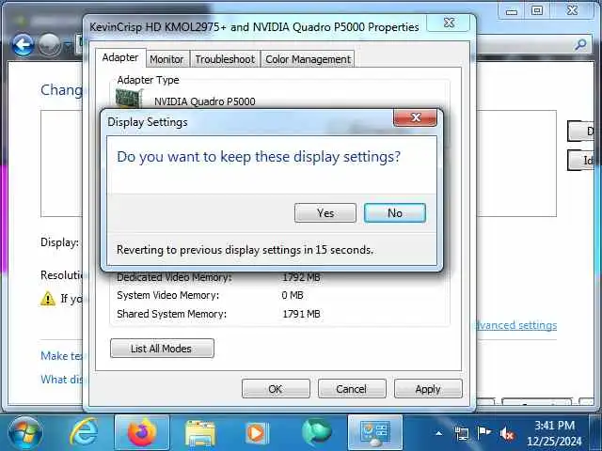
Task: Open Firefox from the taskbar
Action: tap(142, 432)
